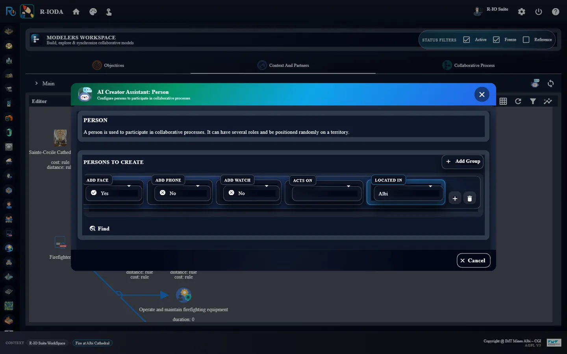This screenshot has width=567, height=354.
Task: Toggle the Freeze status filter checkbox
Action: [497, 40]
